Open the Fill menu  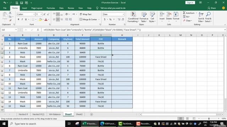(x=187, y=17)
